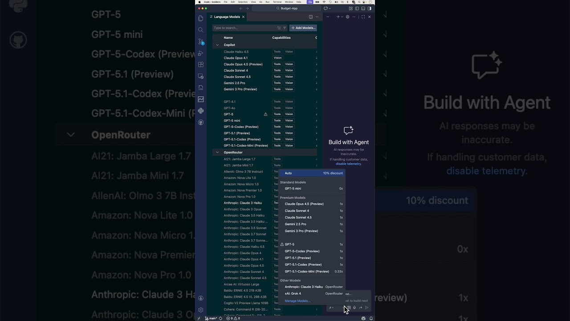This screenshot has height=321, width=570.
Task: Click the Budget-App command center search
Action: [286, 8]
